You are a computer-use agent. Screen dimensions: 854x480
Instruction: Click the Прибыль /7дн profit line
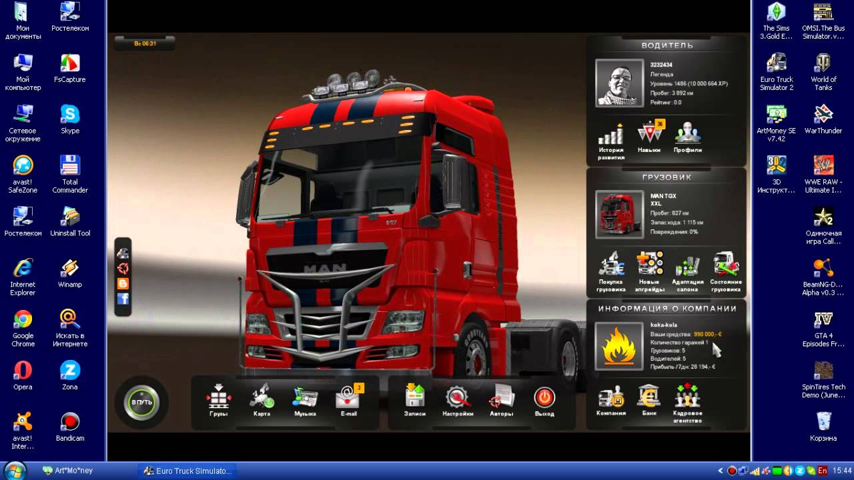(x=683, y=367)
